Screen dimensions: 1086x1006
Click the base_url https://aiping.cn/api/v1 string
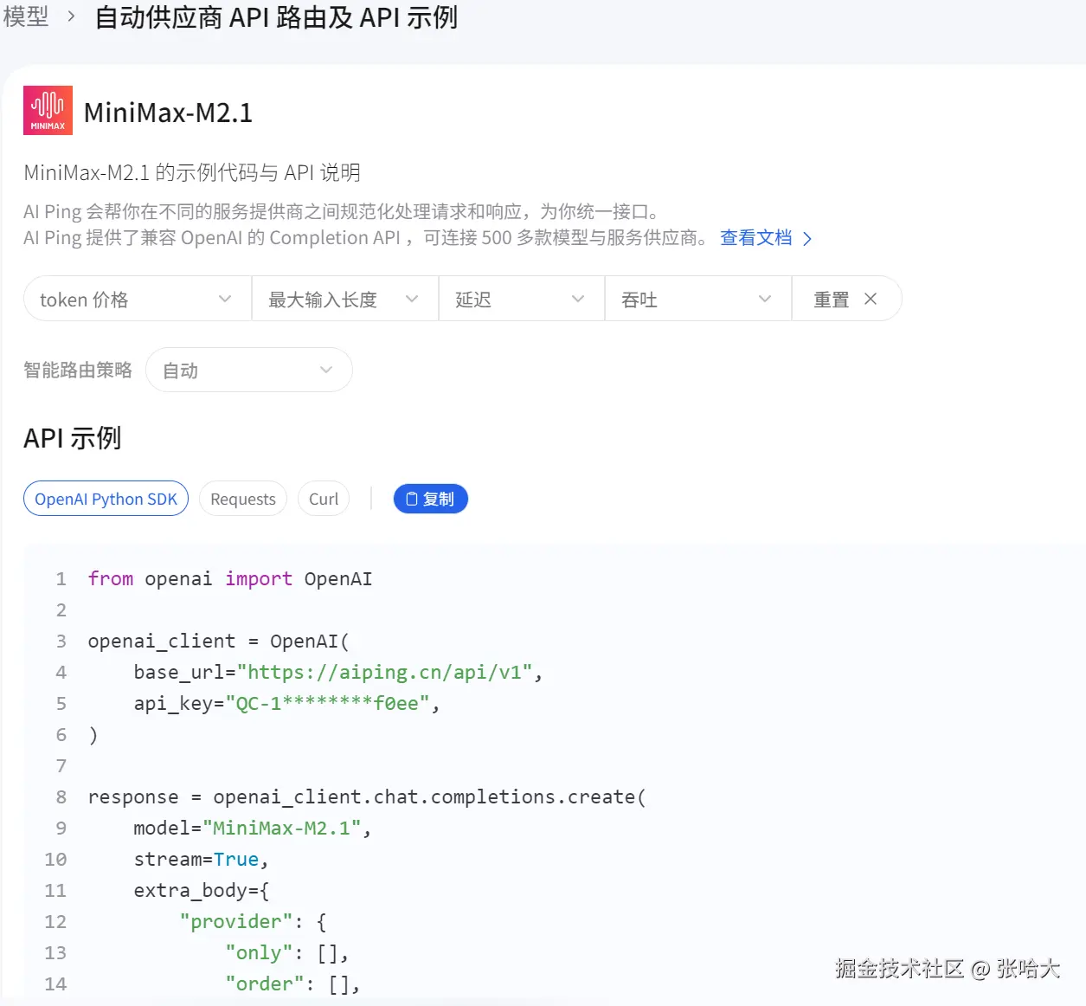click(x=385, y=672)
